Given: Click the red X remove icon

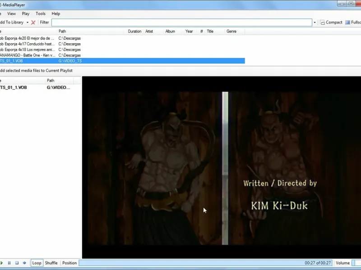Looking at the screenshot, I should coord(33,22).
